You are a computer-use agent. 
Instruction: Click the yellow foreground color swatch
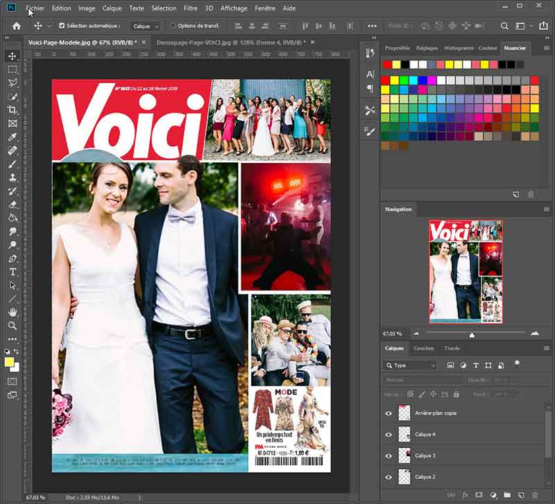point(9,362)
